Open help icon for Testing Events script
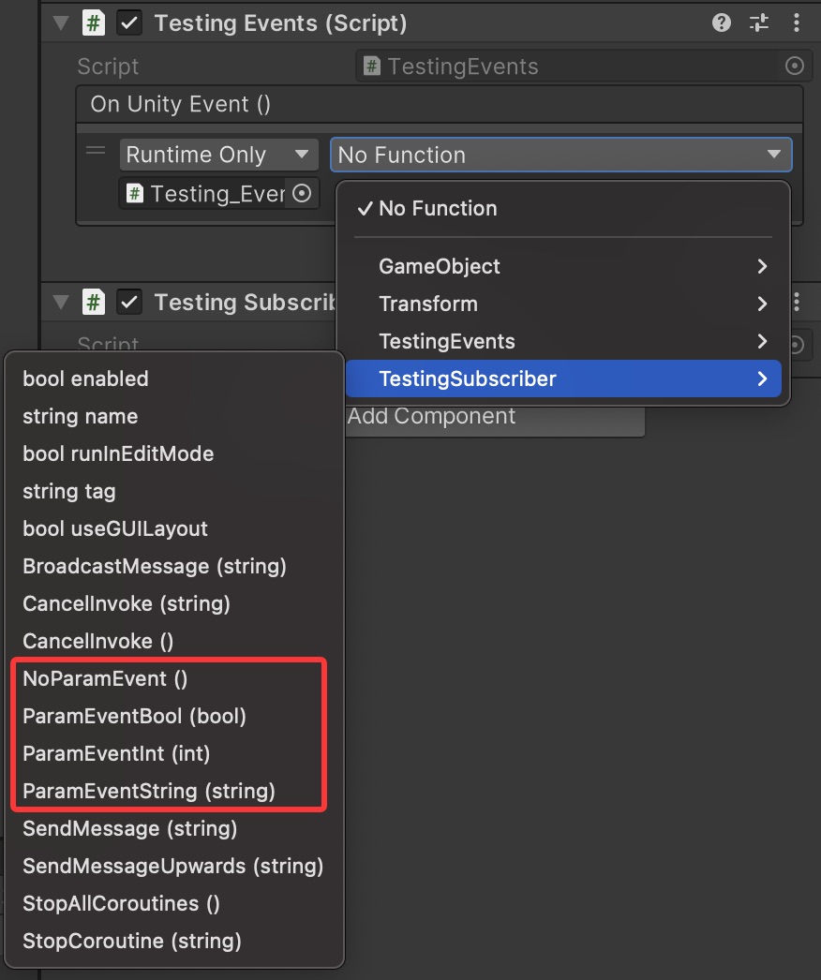821x980 pixels. pos(721,23)
